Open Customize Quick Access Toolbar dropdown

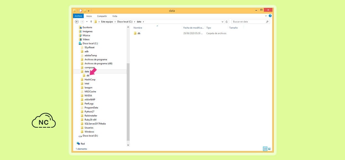(x=89, y=11)
